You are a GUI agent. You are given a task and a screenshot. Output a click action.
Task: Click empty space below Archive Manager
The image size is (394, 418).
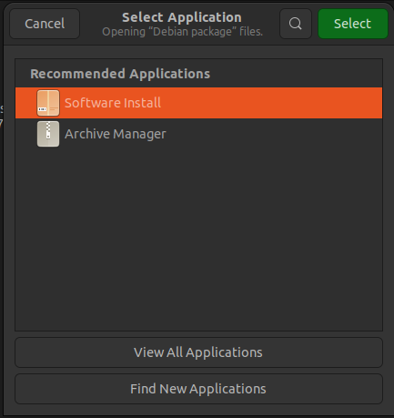pyautogui.click(x=198, y=240)
